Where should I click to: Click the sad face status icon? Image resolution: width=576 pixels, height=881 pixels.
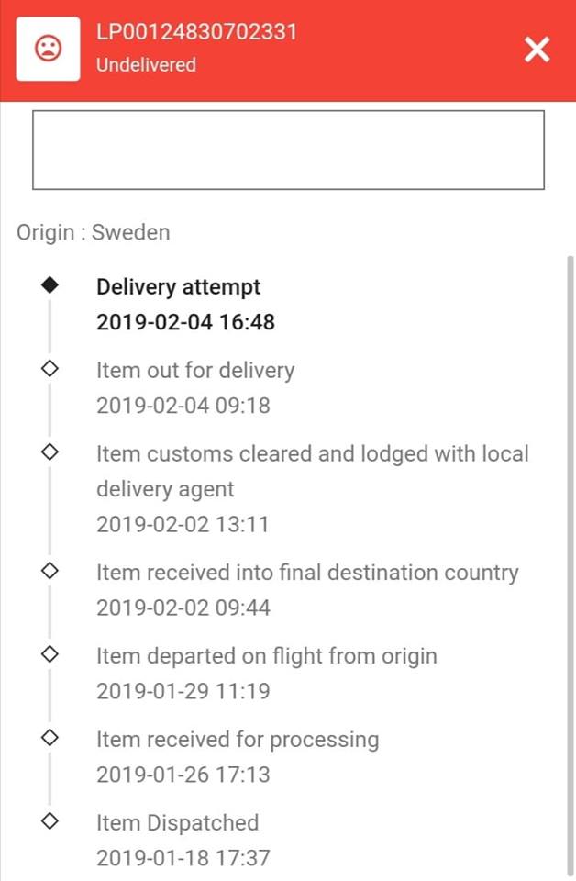49,49
